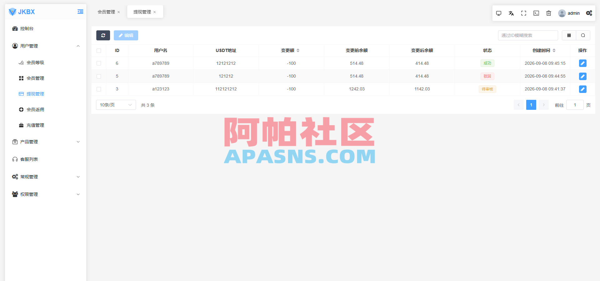Click the 编辑 button

(126, 35)
